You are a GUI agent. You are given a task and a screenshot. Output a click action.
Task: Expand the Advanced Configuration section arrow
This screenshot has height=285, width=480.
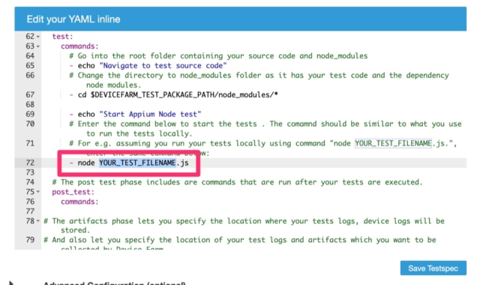[10, 283]
